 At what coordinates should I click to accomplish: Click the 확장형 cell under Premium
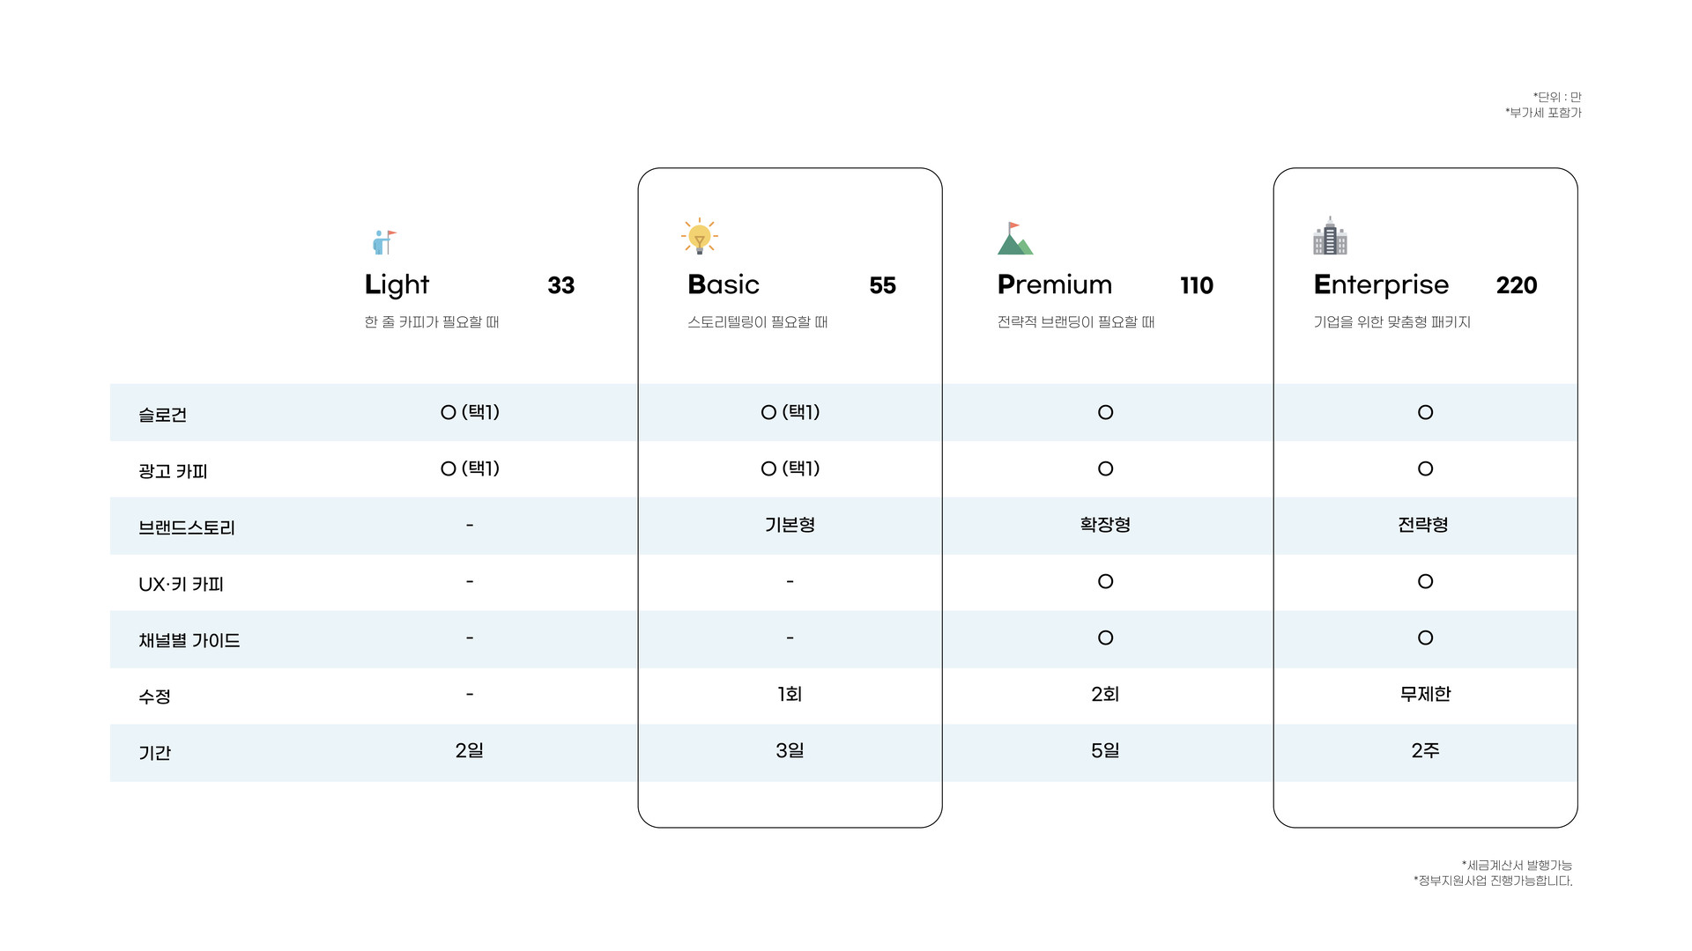pyautogui.click(x=1105, y=525)
